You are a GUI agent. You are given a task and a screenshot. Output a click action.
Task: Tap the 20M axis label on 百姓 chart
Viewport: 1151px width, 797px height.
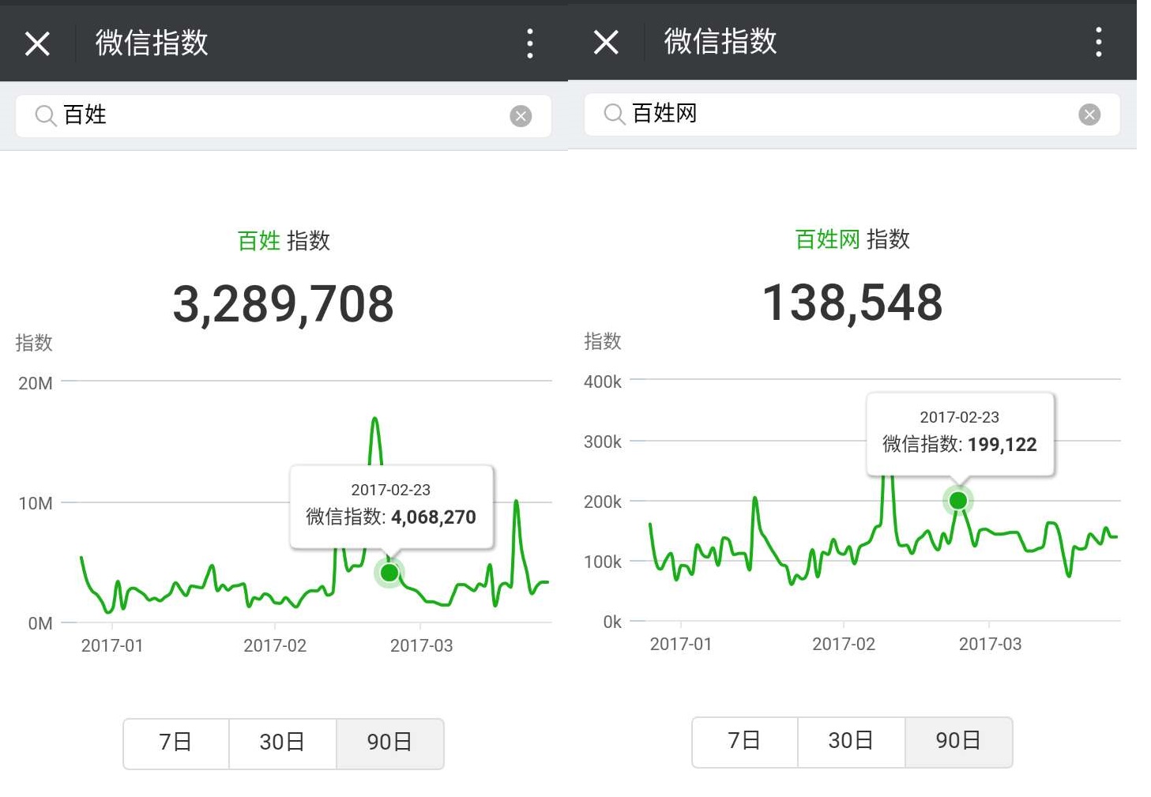tap(36, 384)
